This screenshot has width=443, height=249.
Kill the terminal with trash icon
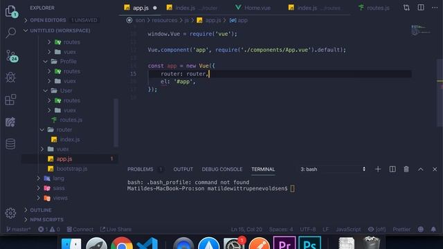click(406, 169)
